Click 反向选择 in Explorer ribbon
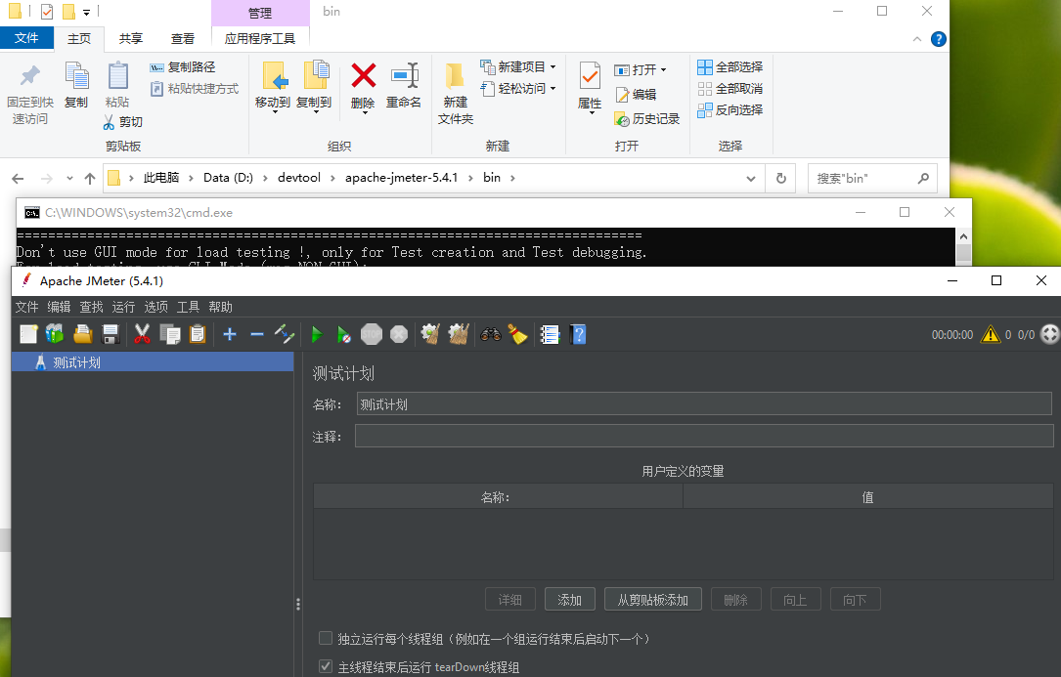 pyautogui.click(x=730, y=109)
